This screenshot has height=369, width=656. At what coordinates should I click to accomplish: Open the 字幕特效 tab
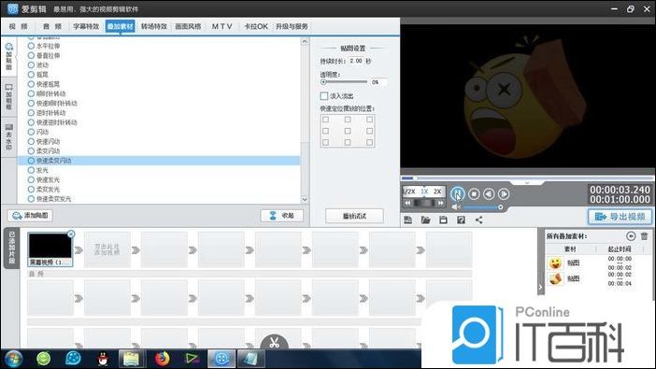86,26
